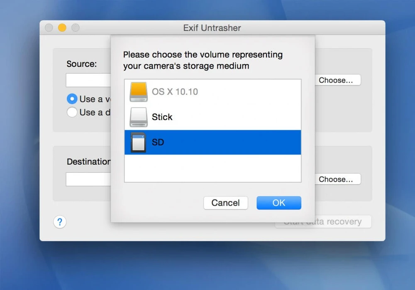This screenshot has height=290, width=415.
Task: Confirm volume selection with OK
Action: 278,203
